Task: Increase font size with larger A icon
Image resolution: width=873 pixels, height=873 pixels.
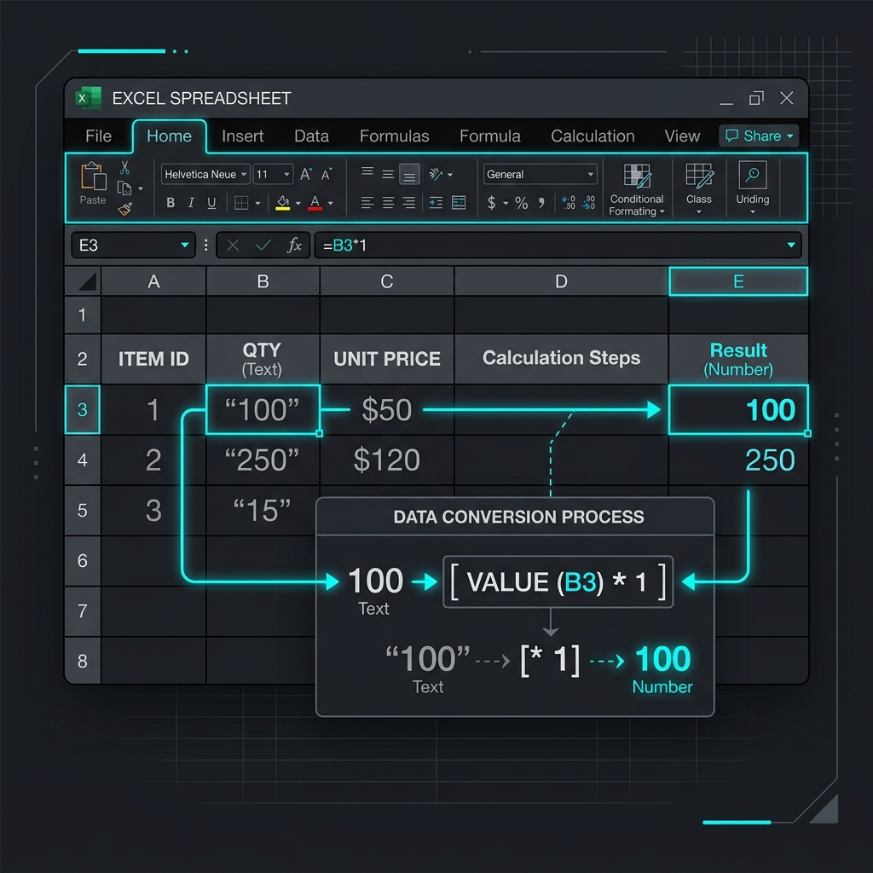Action: [306, 174]
